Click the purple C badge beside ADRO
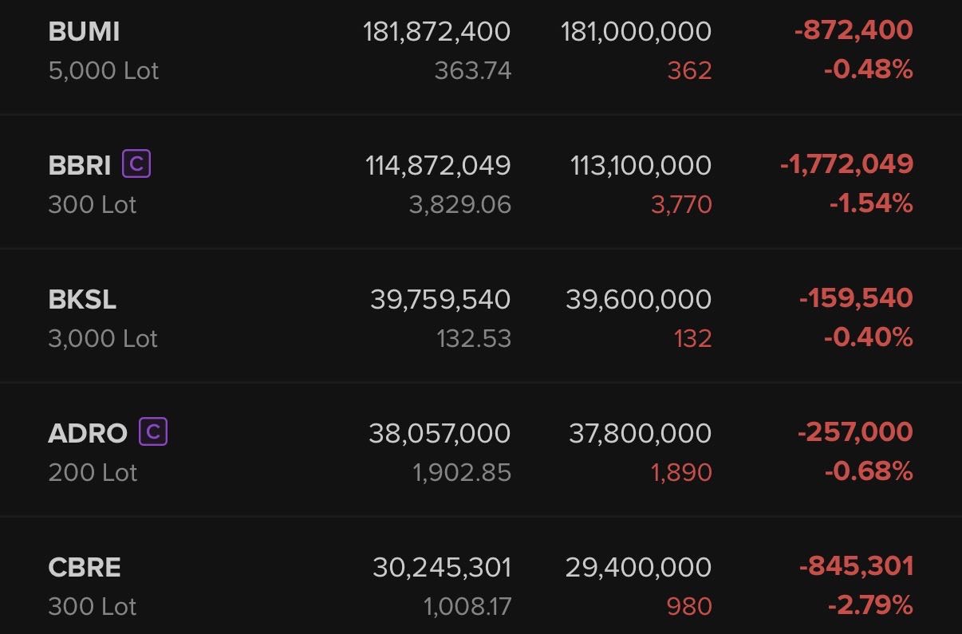The height and width of the screenshot is (634, 962). coord(153,432)
